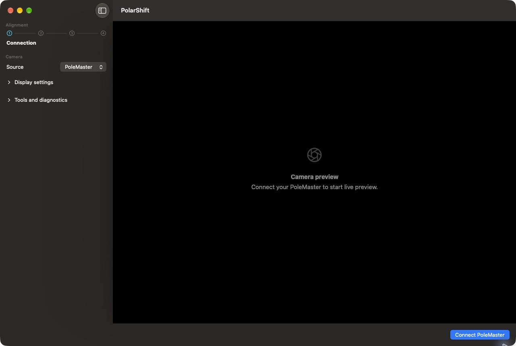Click the camera aperture preview icon

314,155
